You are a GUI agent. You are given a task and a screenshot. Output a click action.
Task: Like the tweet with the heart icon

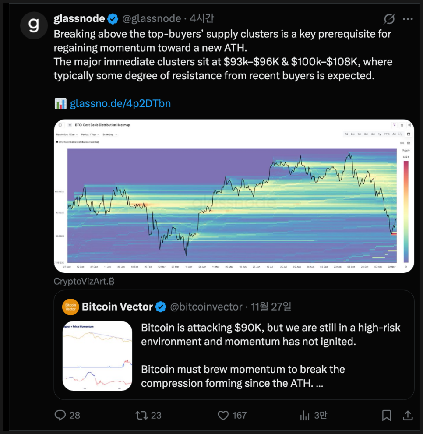click(224, 415)
